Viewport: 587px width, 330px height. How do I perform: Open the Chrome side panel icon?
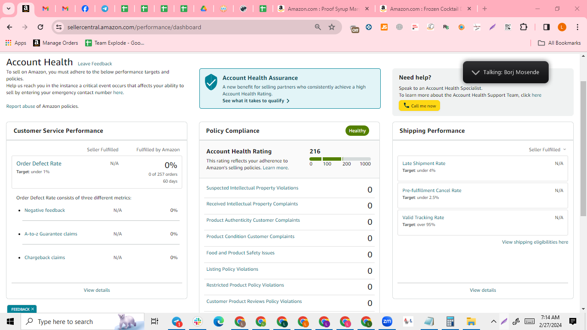546,27
